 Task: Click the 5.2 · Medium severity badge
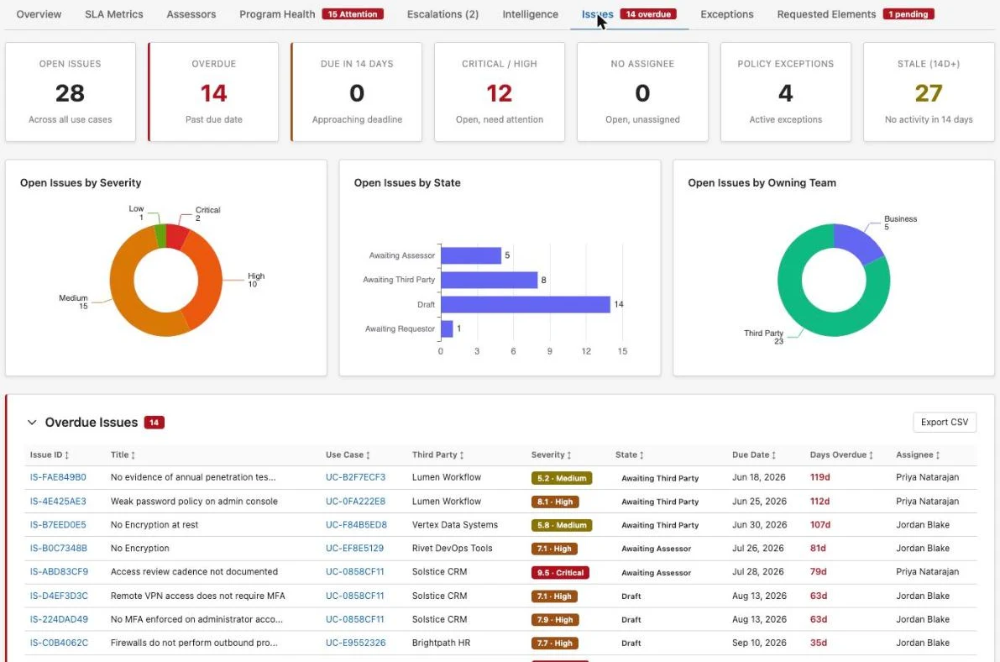561,478
